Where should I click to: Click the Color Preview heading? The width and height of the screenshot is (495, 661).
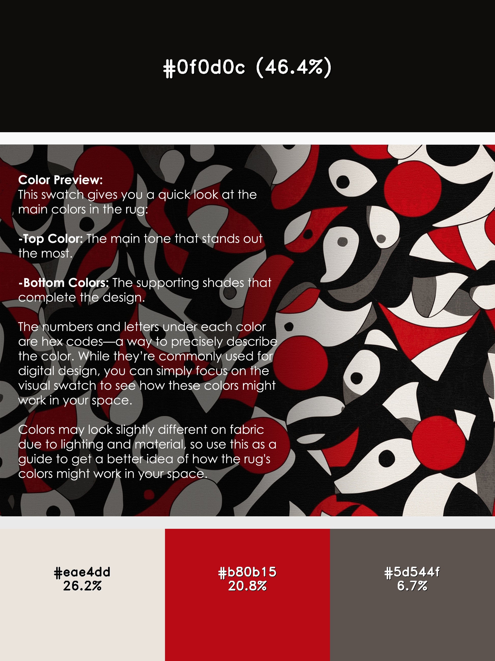[x=60, y=180]
